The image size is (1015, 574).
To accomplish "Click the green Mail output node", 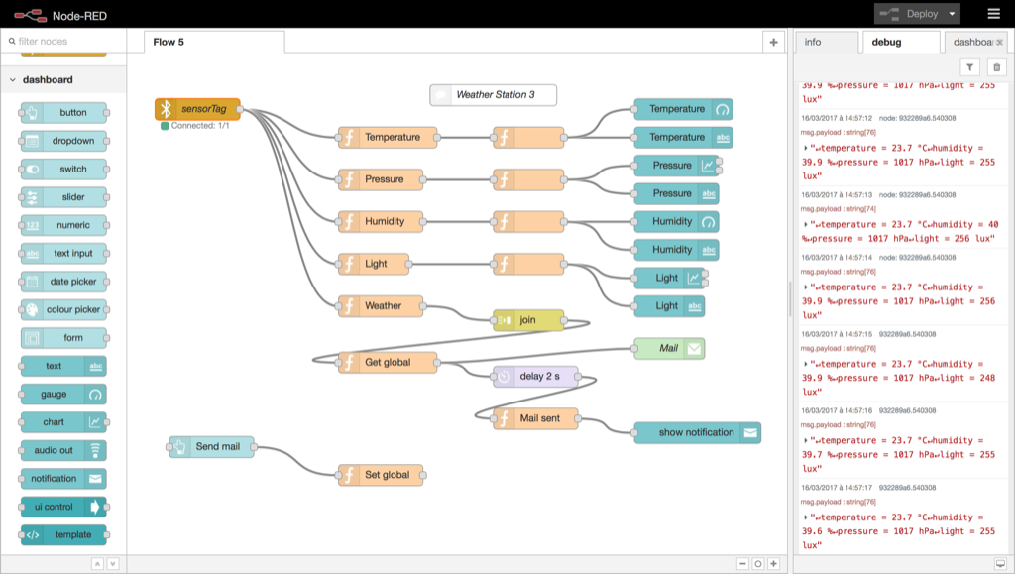I will point(669,348).
